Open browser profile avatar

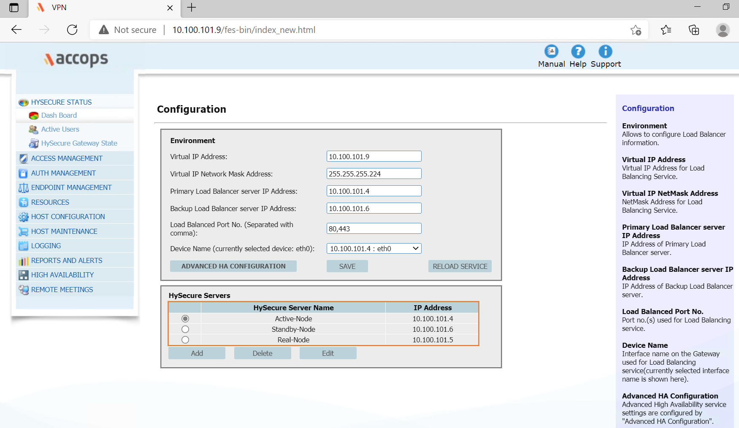(x=723, y=30)
